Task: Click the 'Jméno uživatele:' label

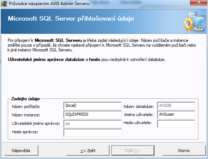Action: [x=139, y=115]
